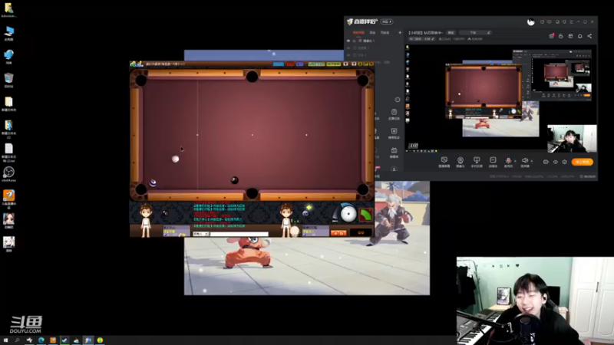Viewport: 614px width, 345px height.
Task: Toggle visibility eye of second source row
Action: click(x=348, y=48)
